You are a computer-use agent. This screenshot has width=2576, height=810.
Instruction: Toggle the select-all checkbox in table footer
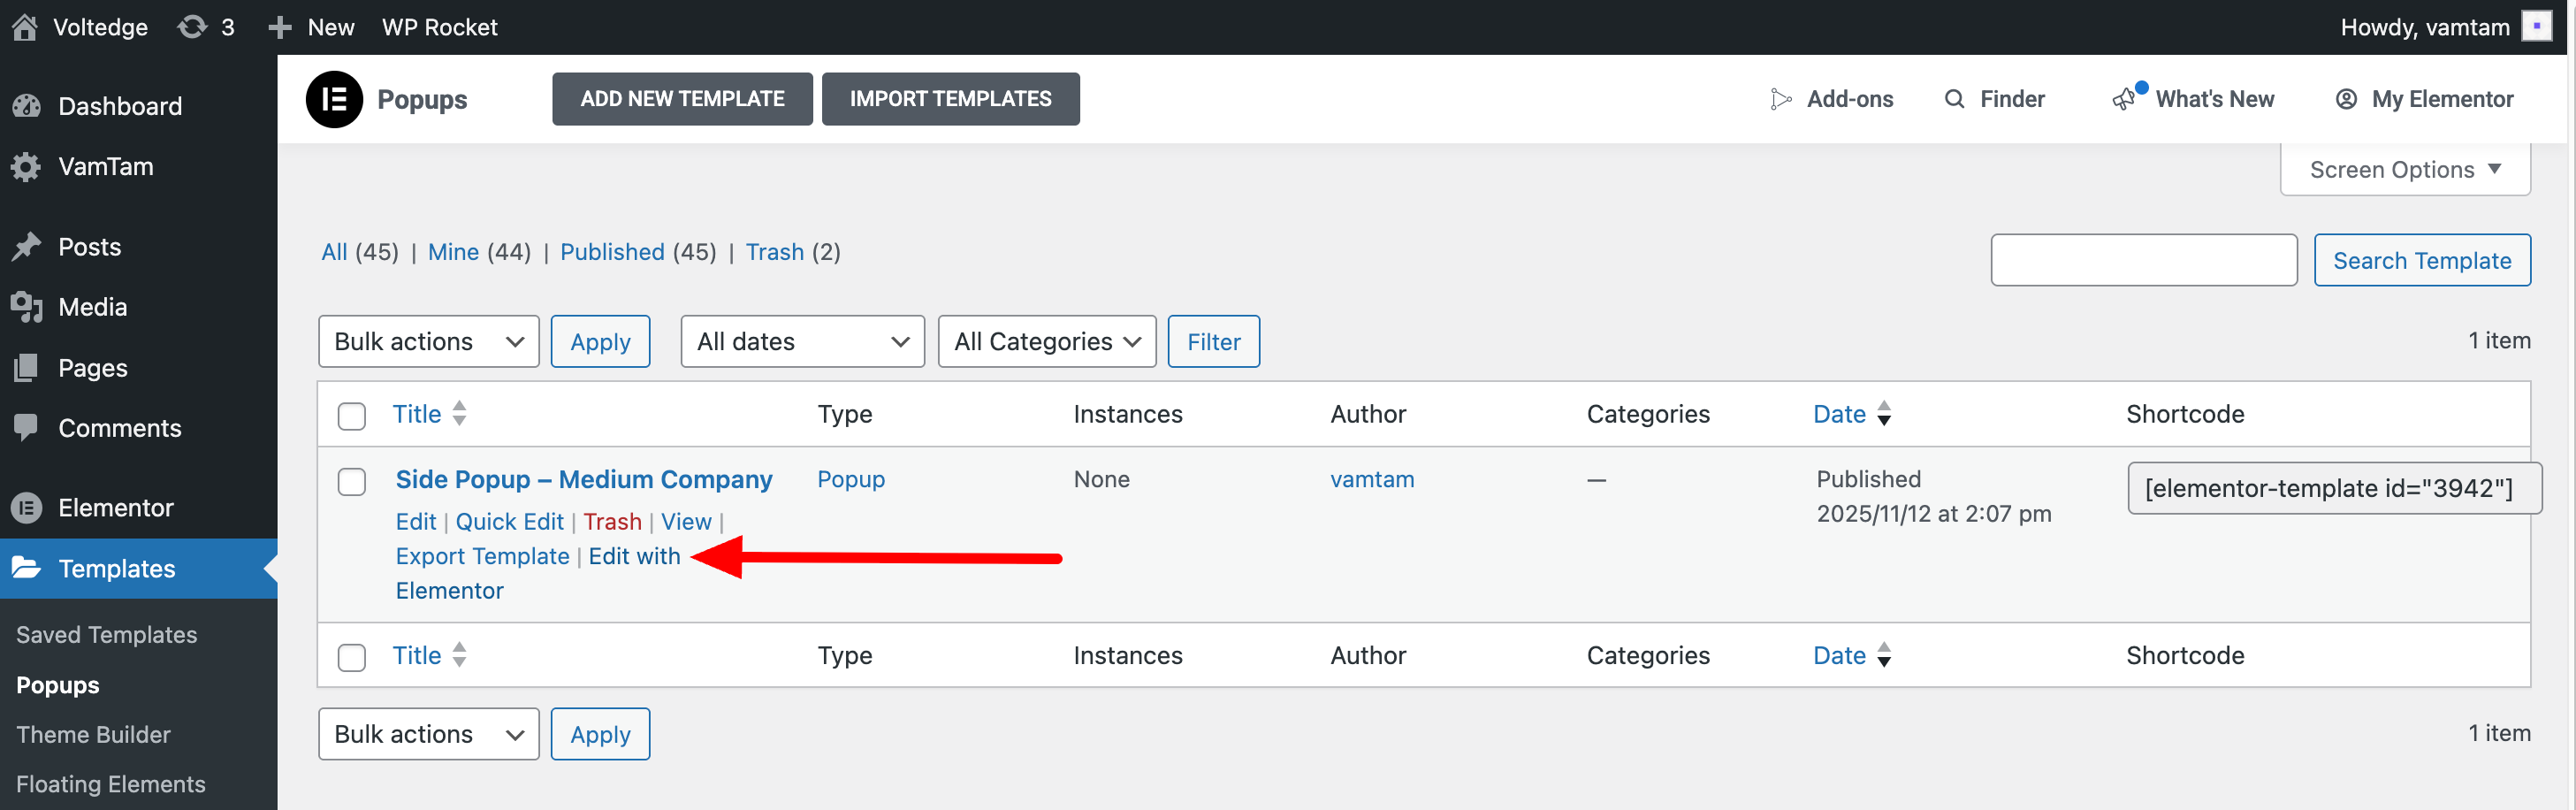(x=352, y=658)
